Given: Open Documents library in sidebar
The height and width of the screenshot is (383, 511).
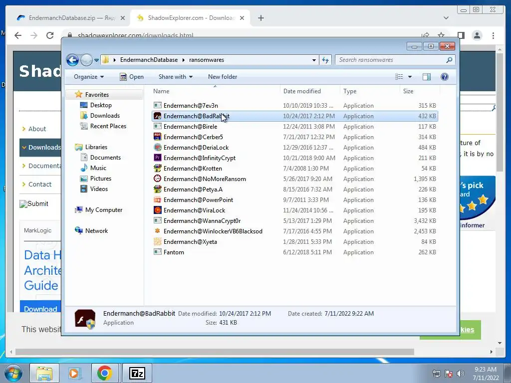Looking at the screenshot, I should (105, 158).
